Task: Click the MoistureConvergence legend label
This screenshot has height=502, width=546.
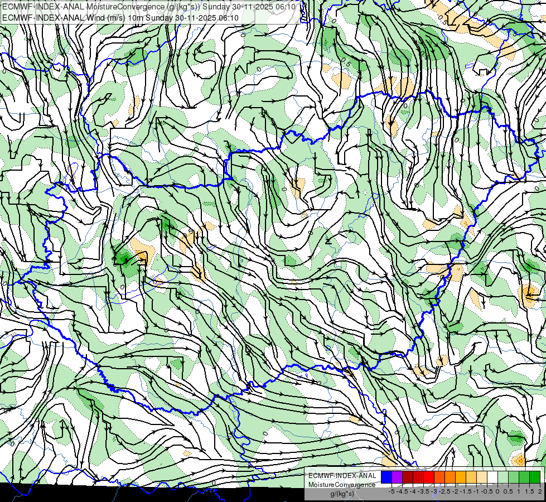Action: (342, 485)
